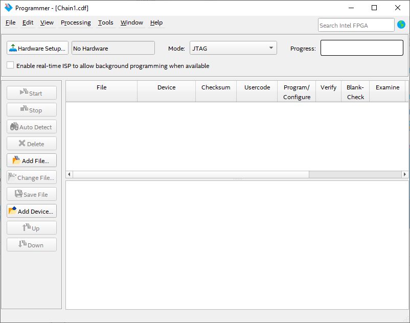
Task: Click the Device column header
Action: pyautogui.click(x=166, y=91)
